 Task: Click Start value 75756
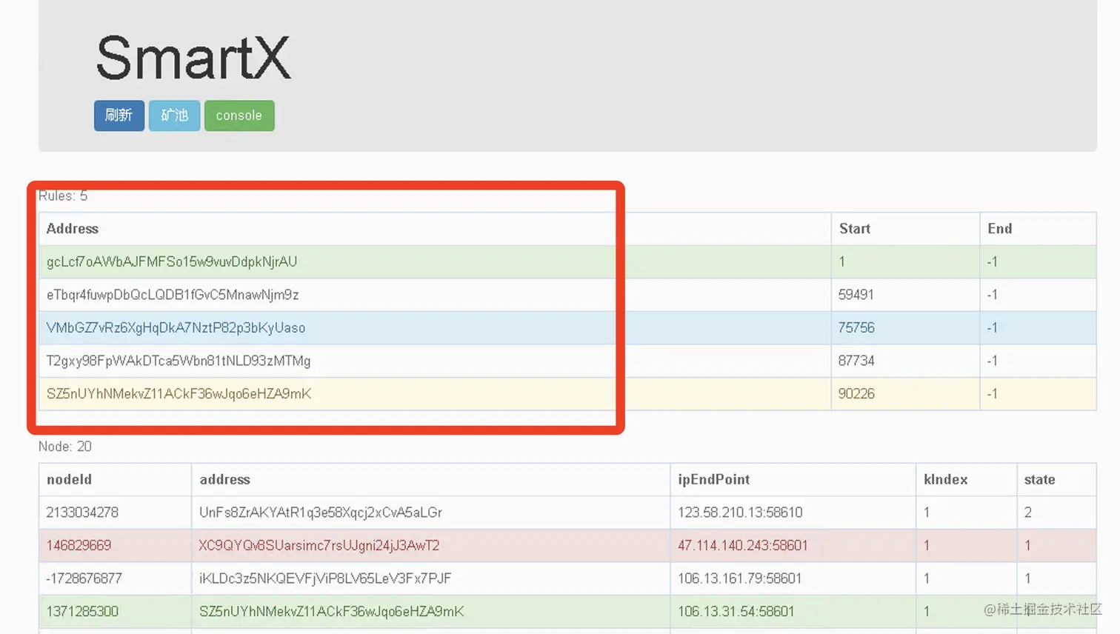tap(856, 327)
